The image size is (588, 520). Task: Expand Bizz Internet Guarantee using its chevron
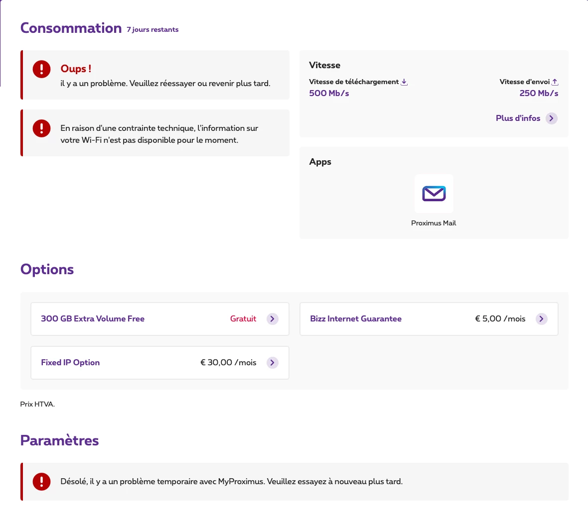point(541,319)
